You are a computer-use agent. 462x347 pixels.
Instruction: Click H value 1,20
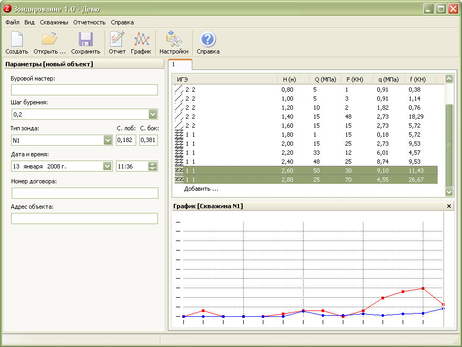[x=287, y=108]
